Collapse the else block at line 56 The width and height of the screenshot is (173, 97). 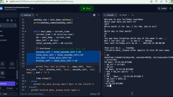click(x=25, y=81)
